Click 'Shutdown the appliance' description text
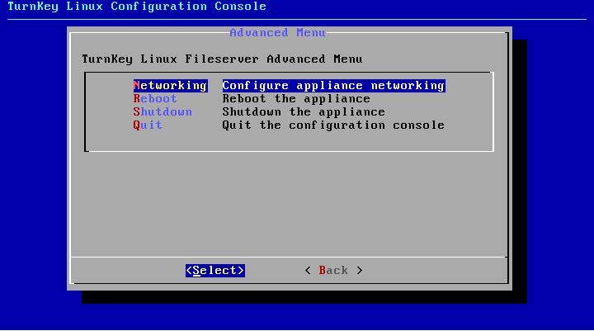Image resolution: width=594 pixels, height=331 pixels. [x=304, y=112]
